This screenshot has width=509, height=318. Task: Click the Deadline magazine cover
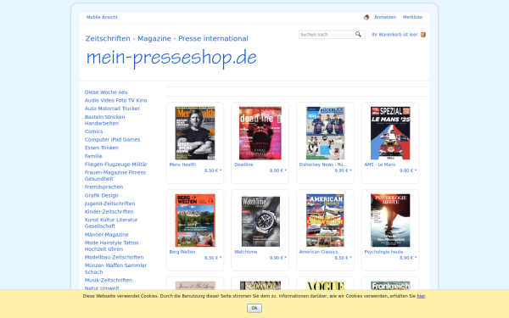(x=260, y=133)
